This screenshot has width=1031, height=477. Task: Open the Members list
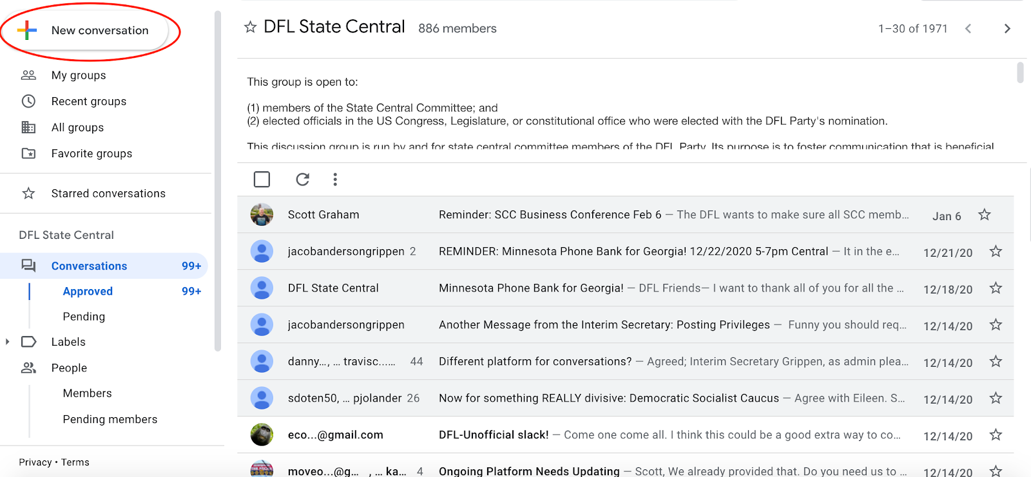(x=87, y=393)
